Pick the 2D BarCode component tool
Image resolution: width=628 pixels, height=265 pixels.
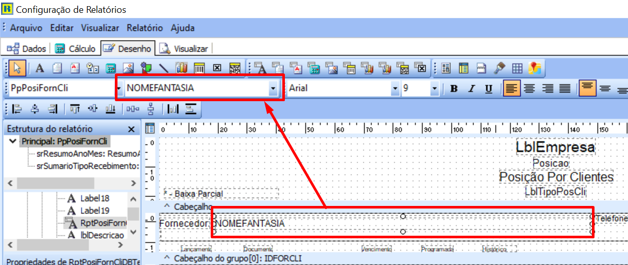tap(235, 67)
